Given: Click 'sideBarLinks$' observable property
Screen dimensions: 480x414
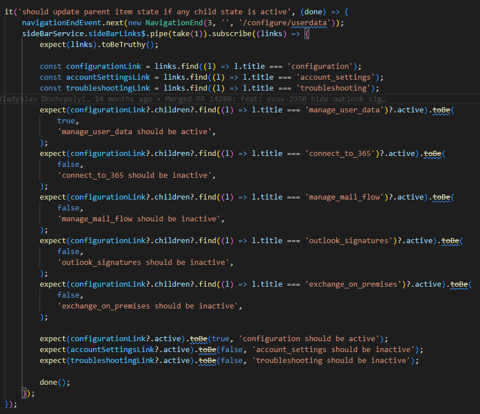Looking at the screenshot, I should click(117, 34).
